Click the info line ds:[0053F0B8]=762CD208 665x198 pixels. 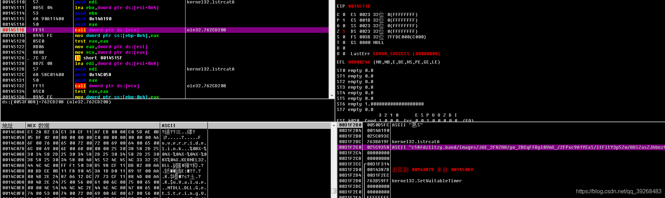click(57, 102)
